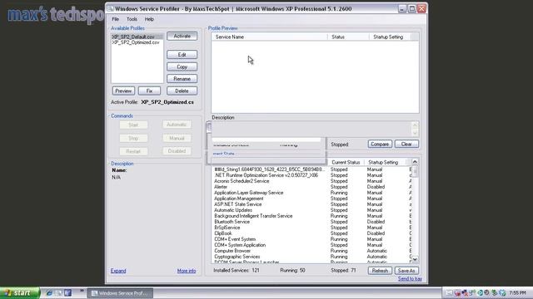Screen dimensions: 533x299
Task: Click the Expand link
Action: [x=118, y=271]
